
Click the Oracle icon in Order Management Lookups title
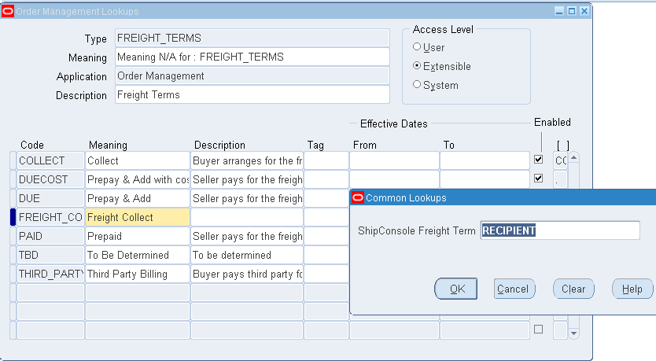point(8,11)
